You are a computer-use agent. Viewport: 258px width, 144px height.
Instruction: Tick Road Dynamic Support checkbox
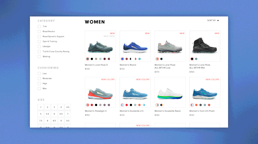tap(39, 37)
